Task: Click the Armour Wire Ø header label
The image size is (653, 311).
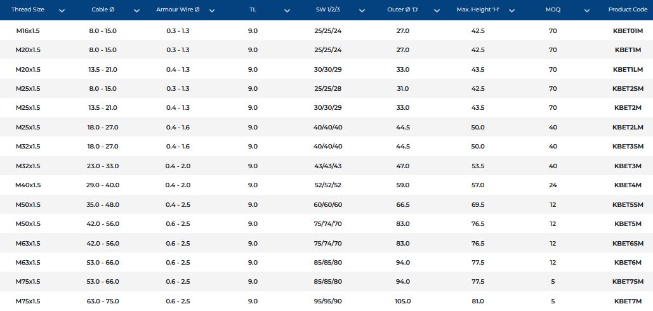Action: 178,10
